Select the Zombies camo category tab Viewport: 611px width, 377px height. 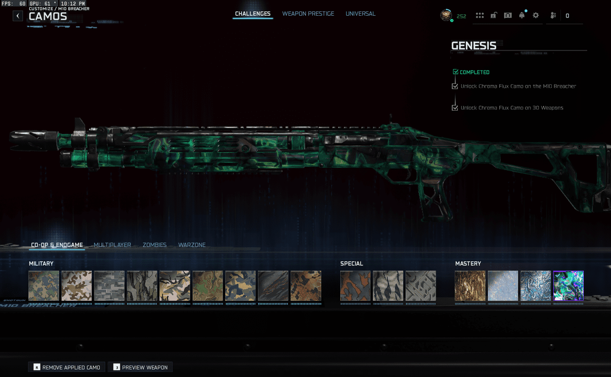(155, 245)
